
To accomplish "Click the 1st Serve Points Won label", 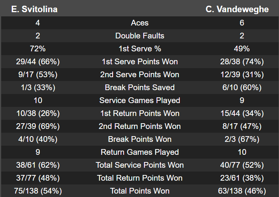I will 139,62.
